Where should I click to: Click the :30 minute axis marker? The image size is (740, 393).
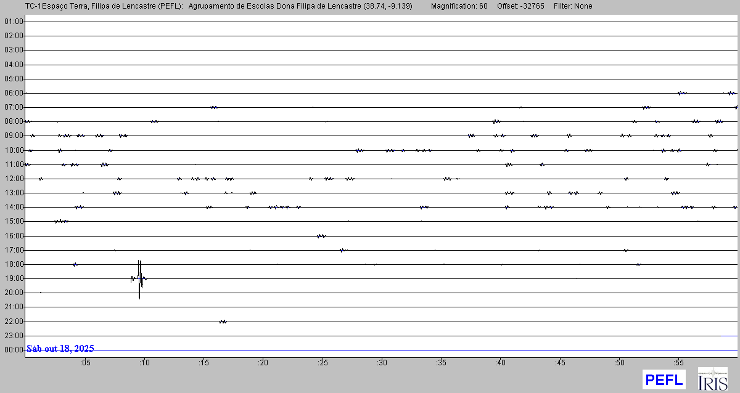tap(382, 363)
